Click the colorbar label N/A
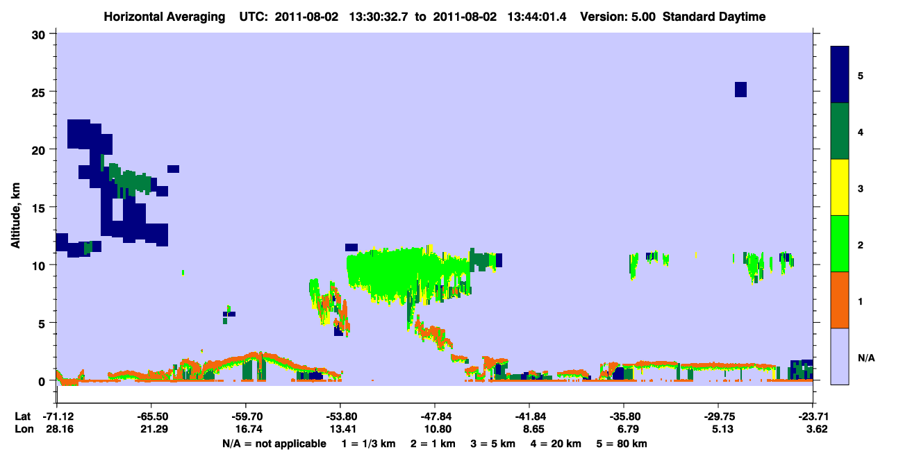The width and height of the screenshot is (903, 463). click(x=865, y=357)
